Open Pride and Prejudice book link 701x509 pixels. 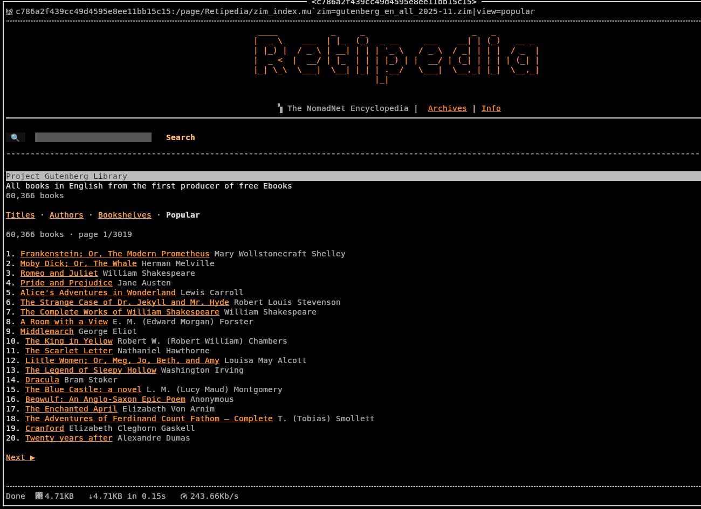click(66, 283)
